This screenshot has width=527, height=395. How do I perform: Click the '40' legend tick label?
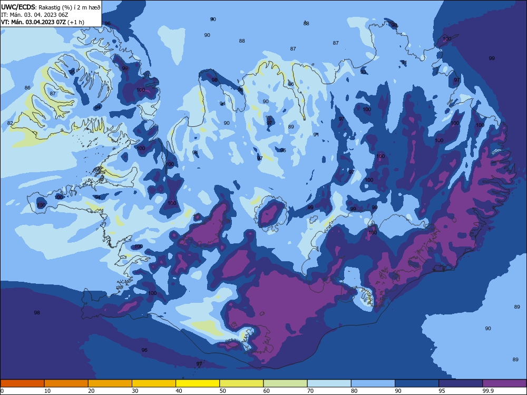[x=179, y=391]
